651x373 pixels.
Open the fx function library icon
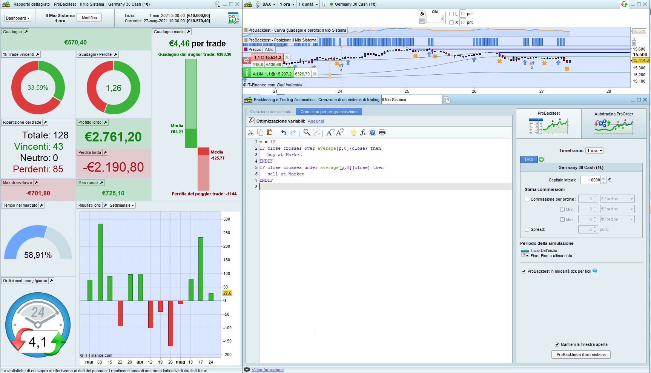(x=363, y=132)
